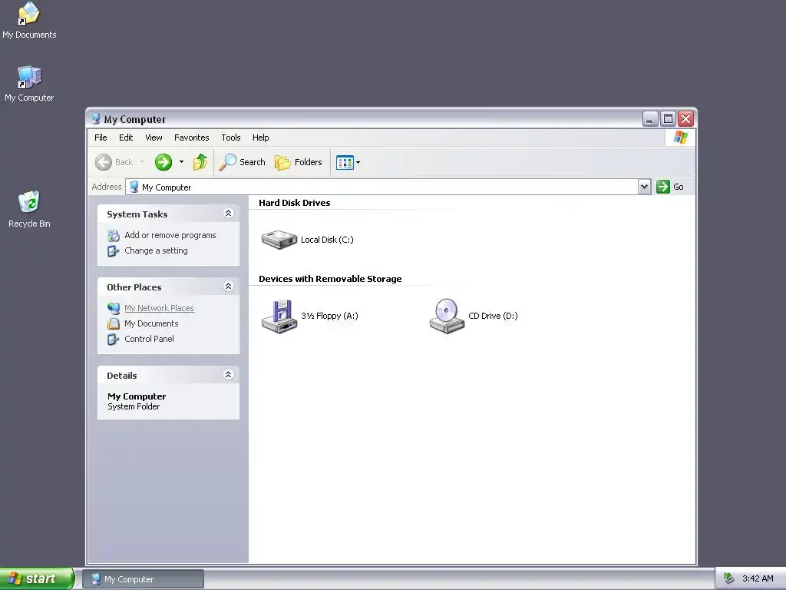Click the system tray notification icon
786x590 pixels.
[729, 578]
